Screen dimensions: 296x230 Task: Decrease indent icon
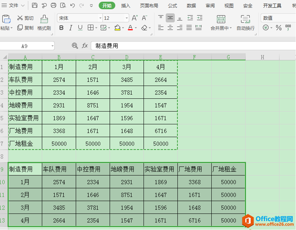coord(190,18)
